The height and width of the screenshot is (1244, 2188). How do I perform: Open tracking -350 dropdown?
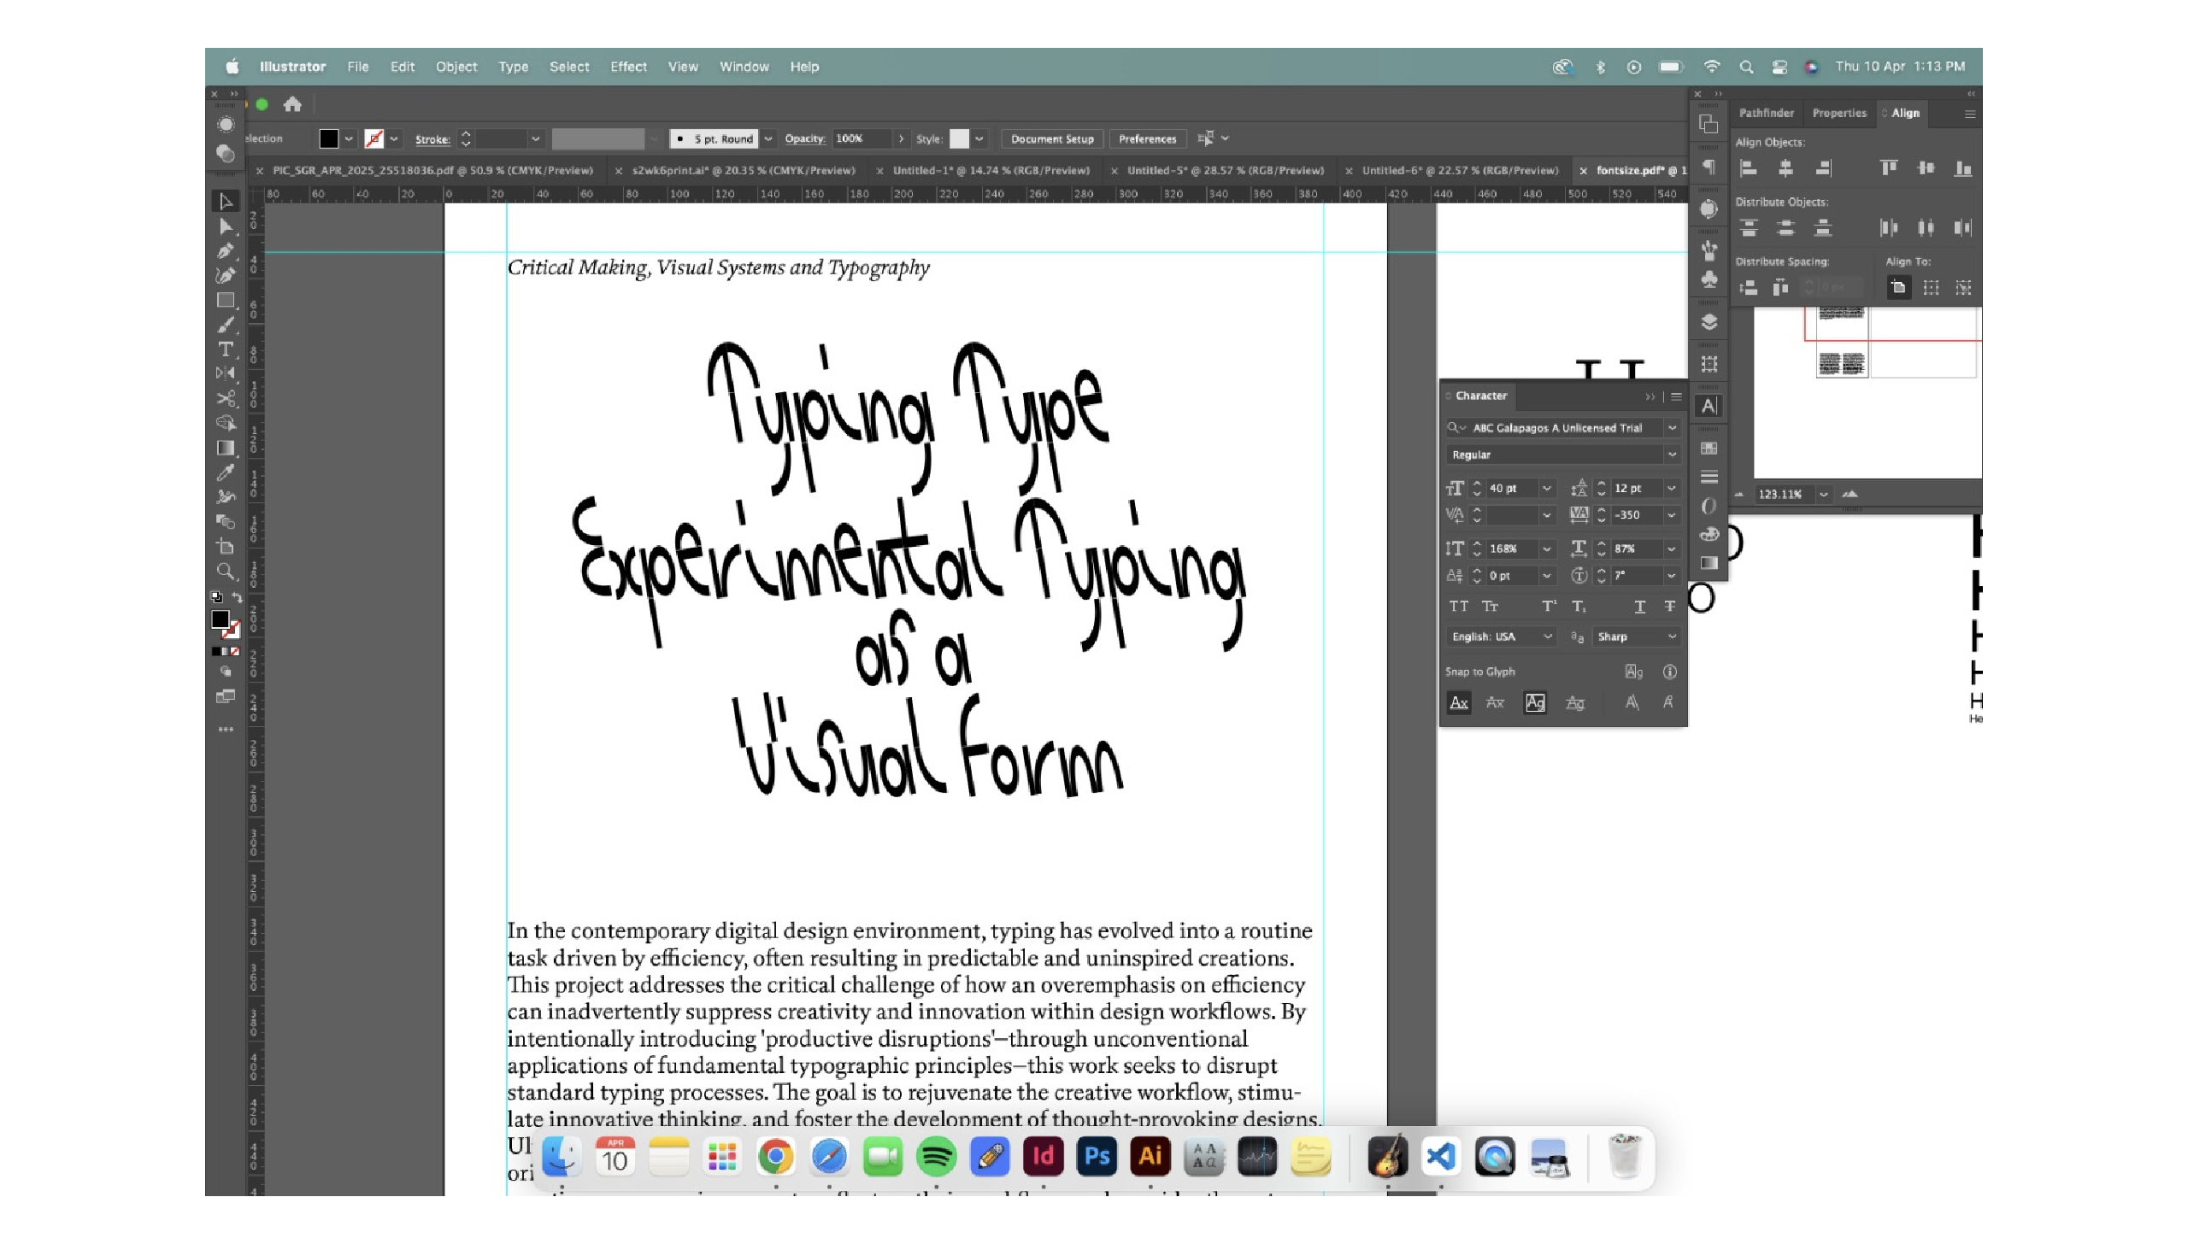pyautogui.click(x=1671, y=515)
